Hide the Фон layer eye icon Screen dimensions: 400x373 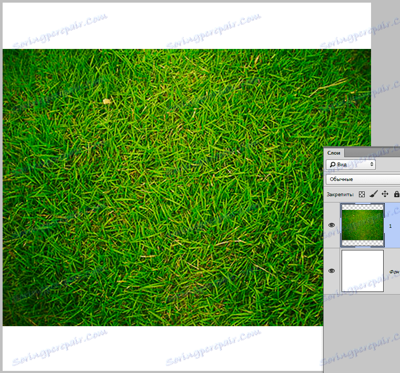coord(332,271)
